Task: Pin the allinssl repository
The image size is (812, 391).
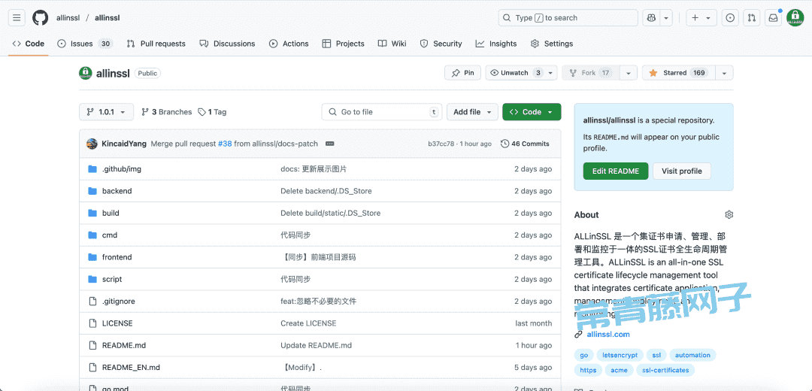Action: coord(462,73)
